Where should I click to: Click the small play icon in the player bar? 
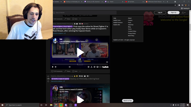(x=53, y=67)
